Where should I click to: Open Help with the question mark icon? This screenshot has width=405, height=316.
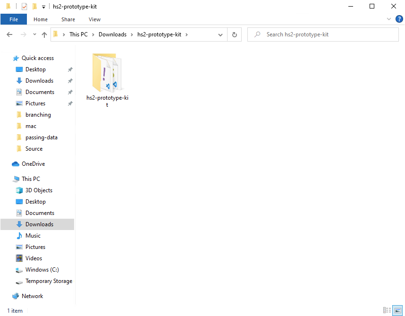click(x=399, y=19)
